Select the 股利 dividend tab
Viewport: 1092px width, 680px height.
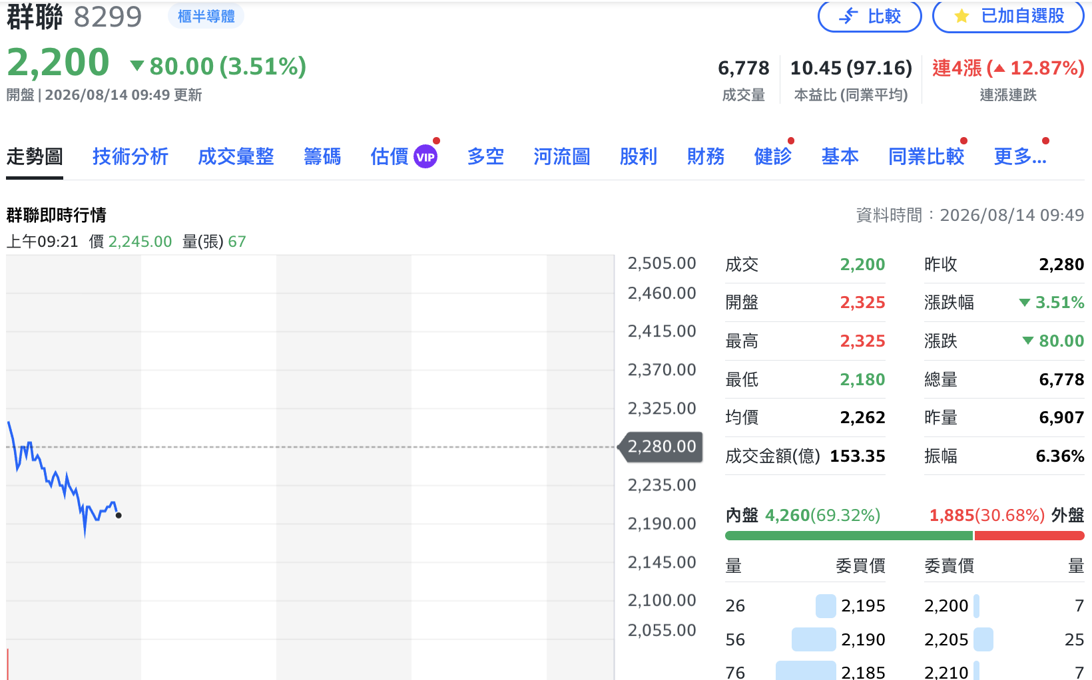coord(639,157)
